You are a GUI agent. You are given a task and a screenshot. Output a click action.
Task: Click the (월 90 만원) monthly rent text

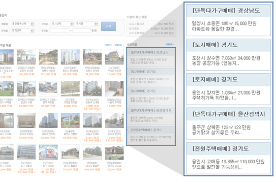coord(48,172)
